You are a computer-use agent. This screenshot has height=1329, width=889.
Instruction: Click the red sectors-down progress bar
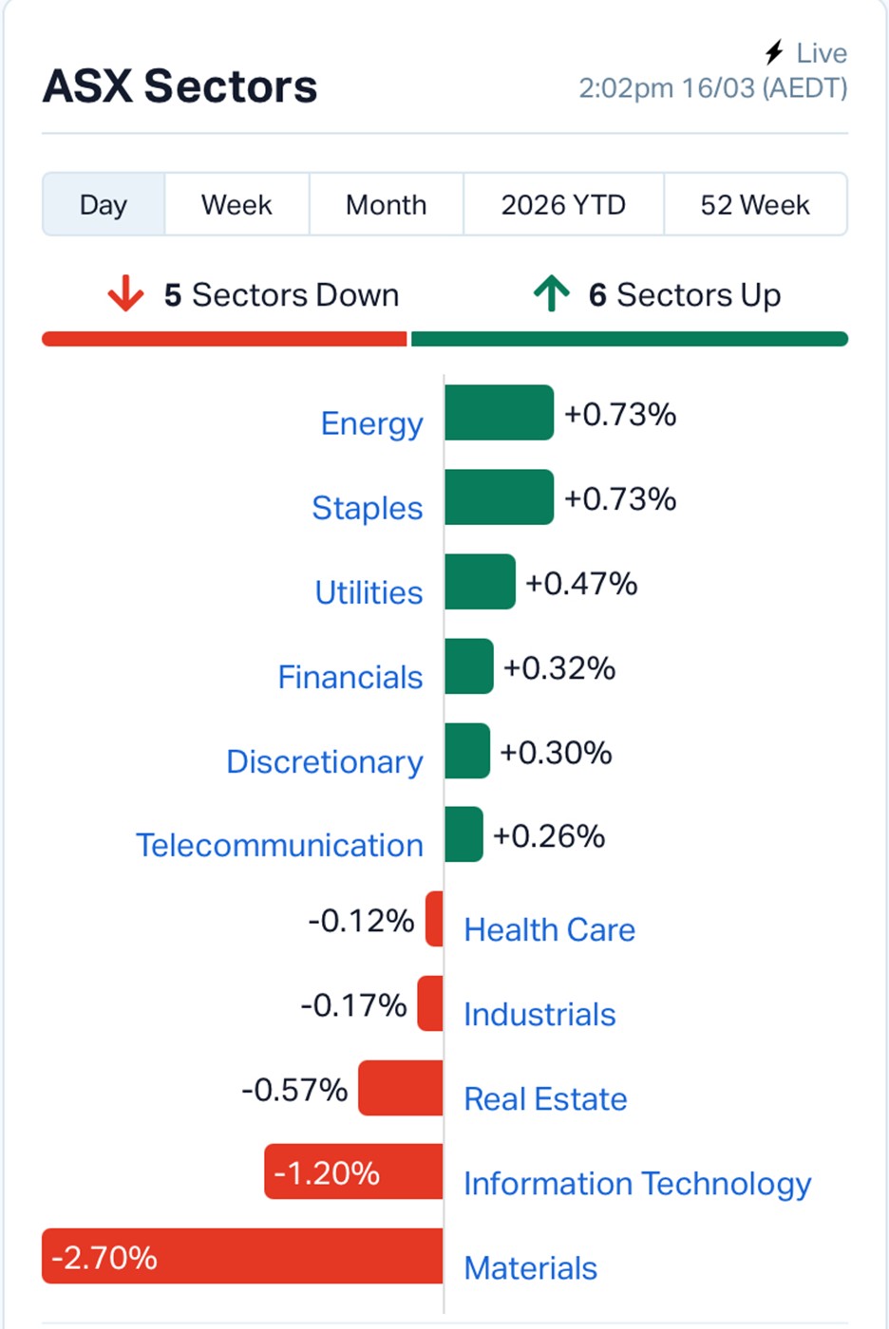click(x=224, y=339)
